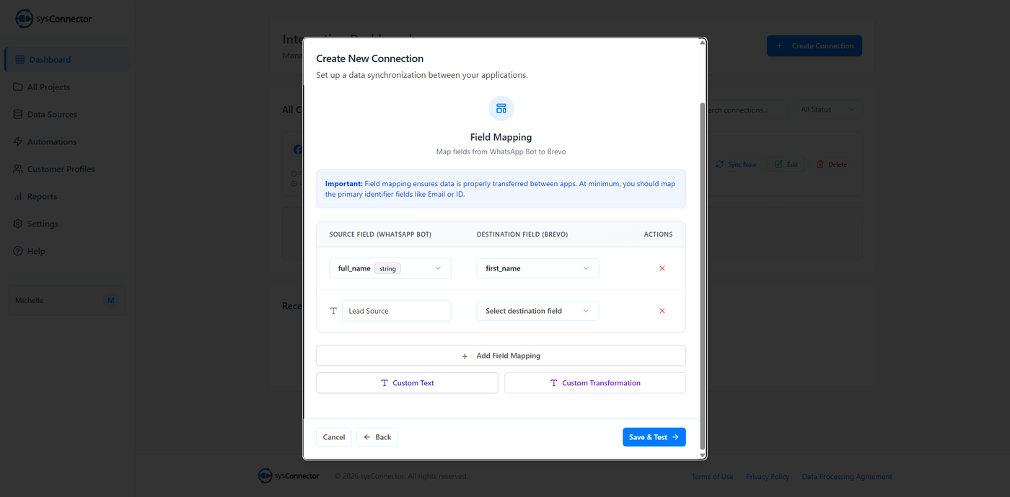Click the Automations lightning icon

18,142
